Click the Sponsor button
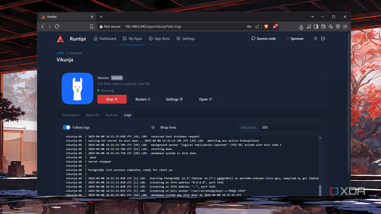The height and width of the screenshot is (214, 381). [295, 39]
